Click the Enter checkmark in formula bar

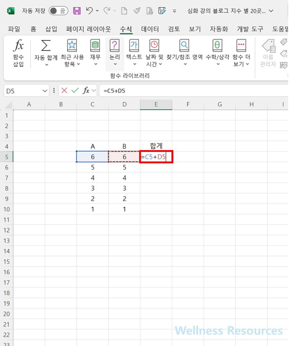[75, 90]
